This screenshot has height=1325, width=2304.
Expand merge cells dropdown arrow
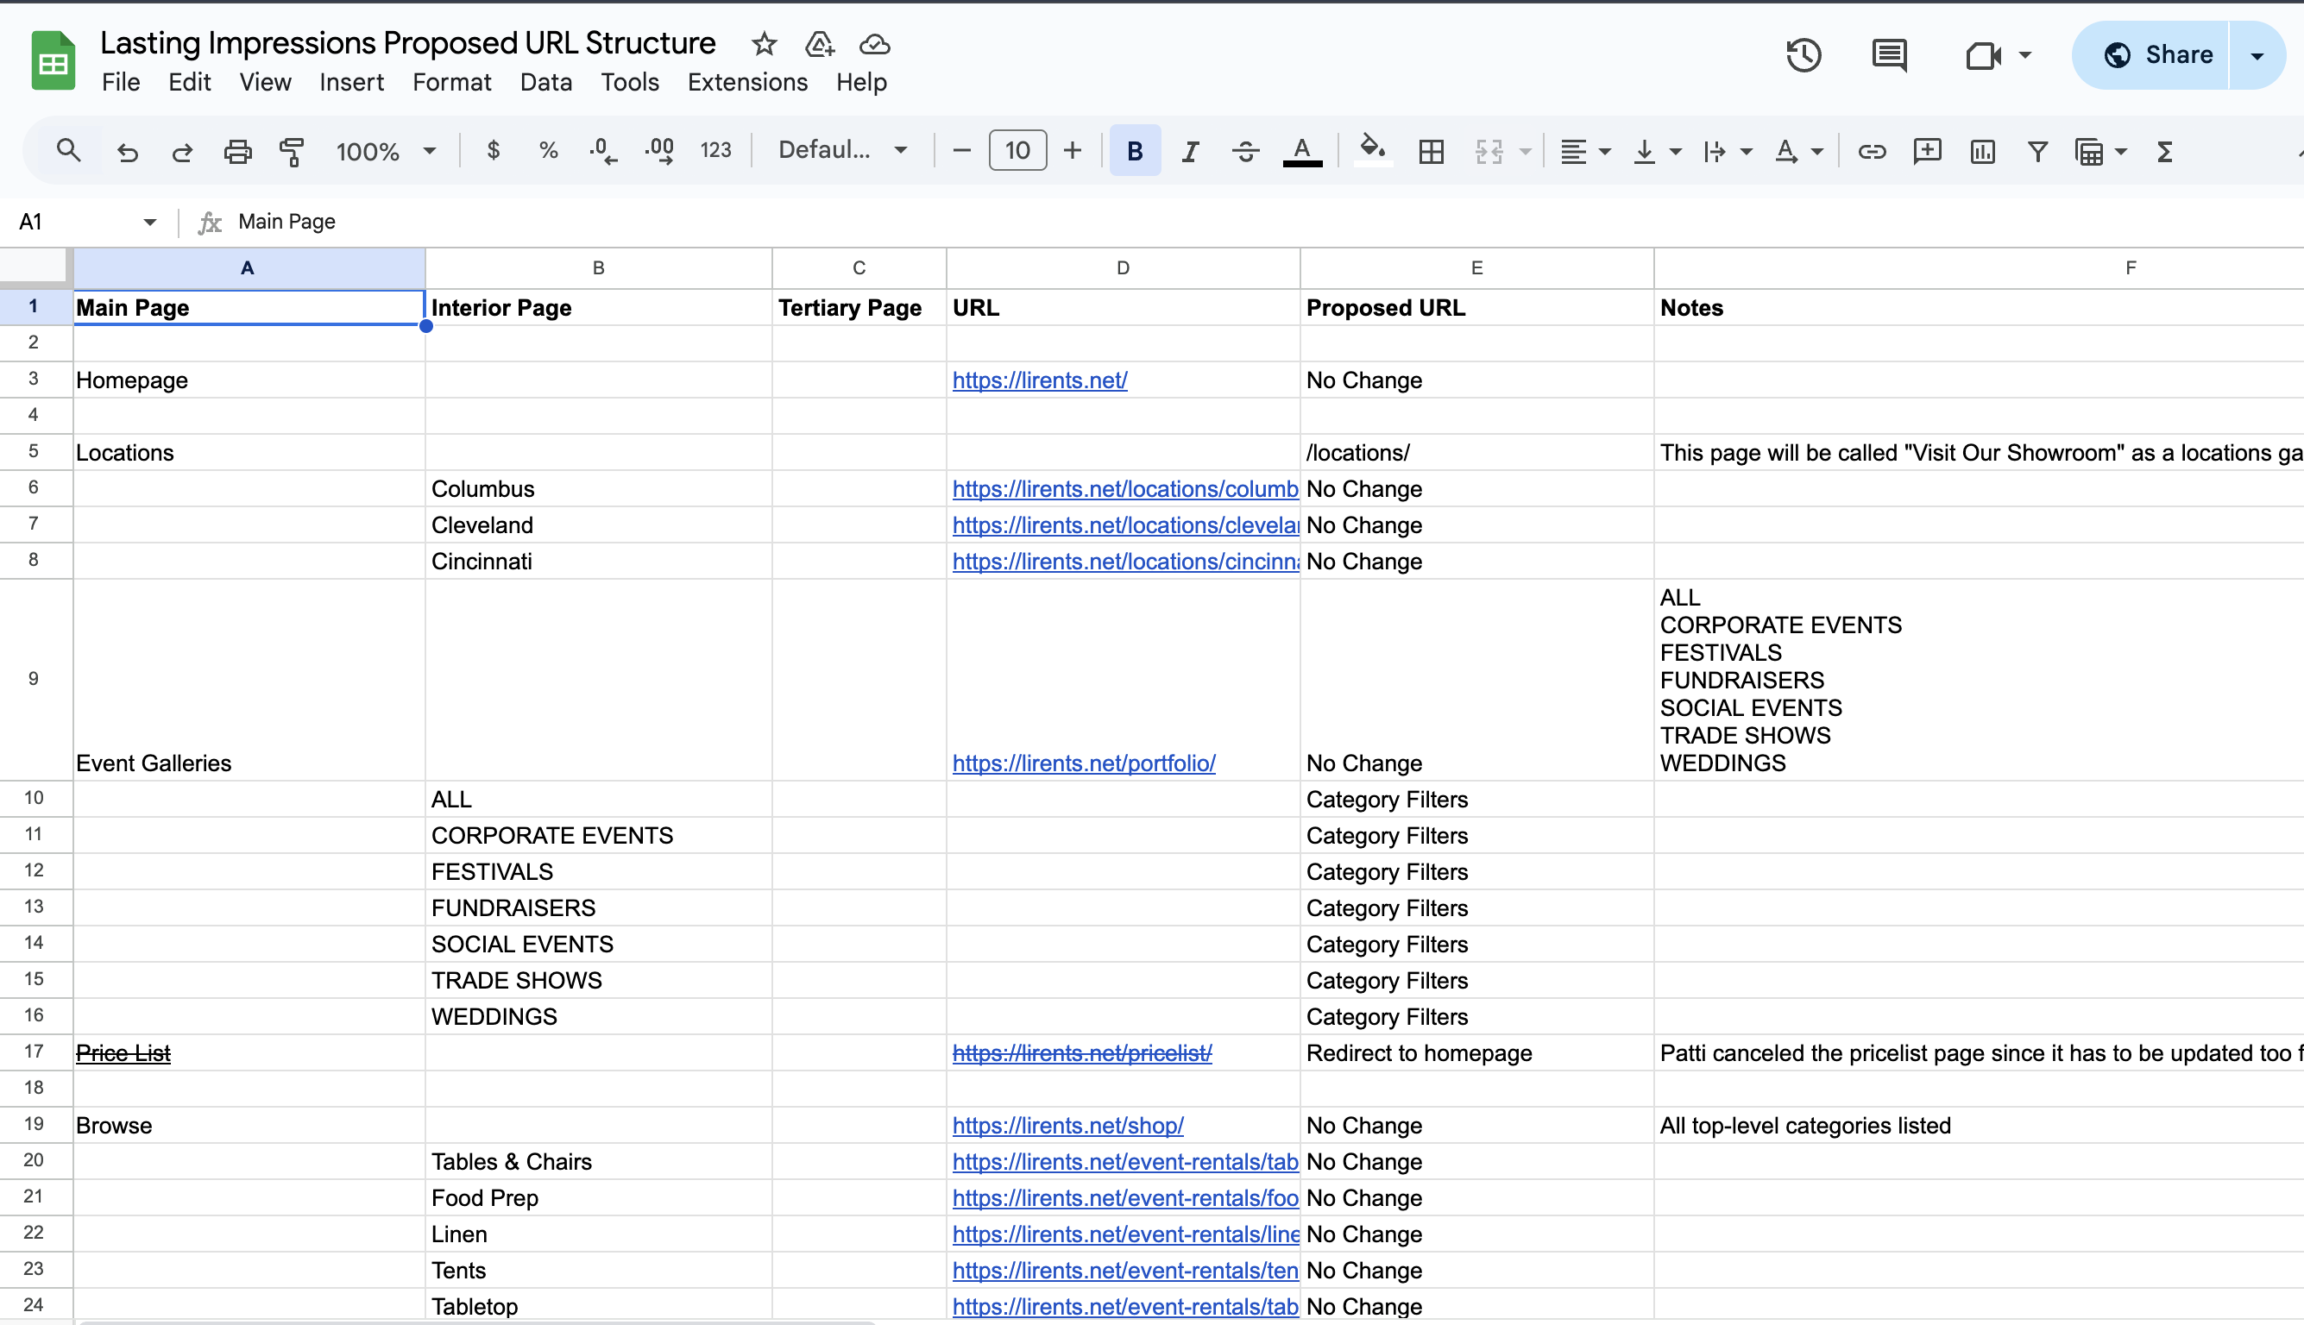[x=1526, y=151]
